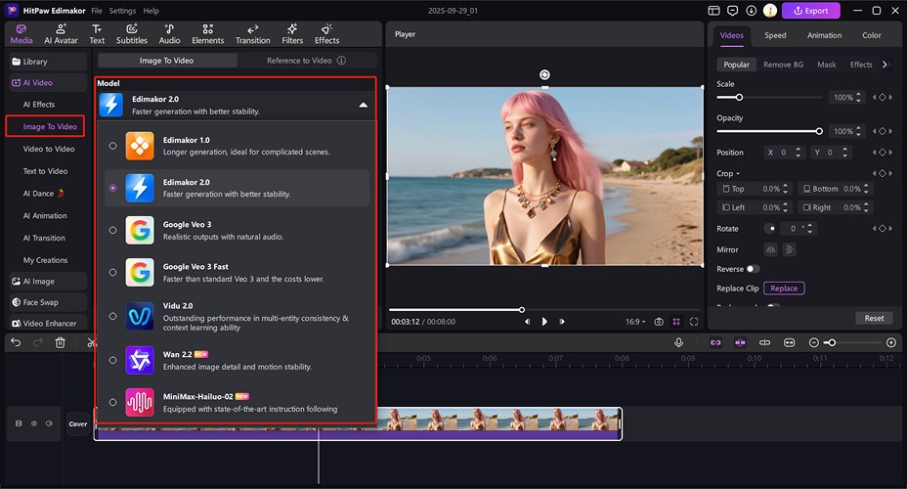Click the feedback message icon in title bar
The width and height of the screenshot is (907, 489).
[x=732, y=11]
